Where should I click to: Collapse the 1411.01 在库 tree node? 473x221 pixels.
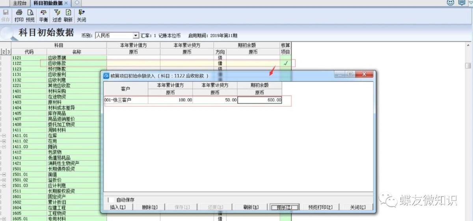[4, 136]
